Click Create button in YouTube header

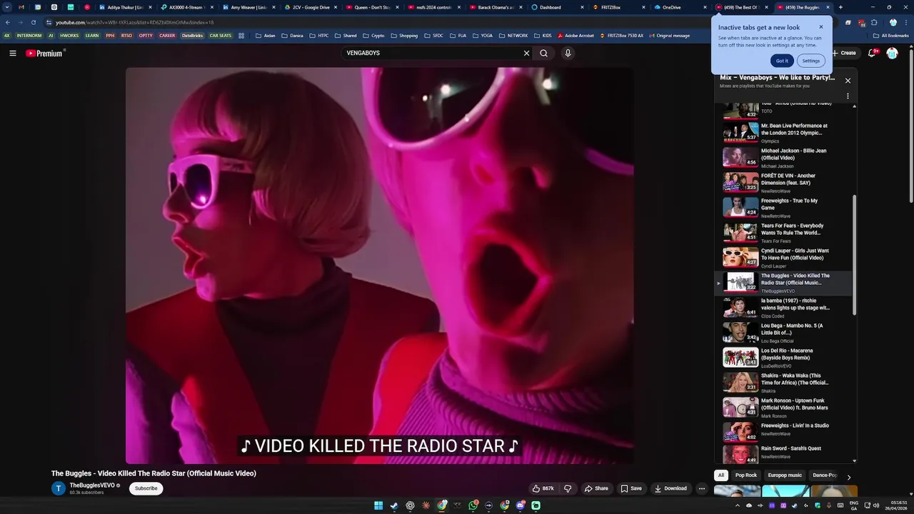pos(844,53)
